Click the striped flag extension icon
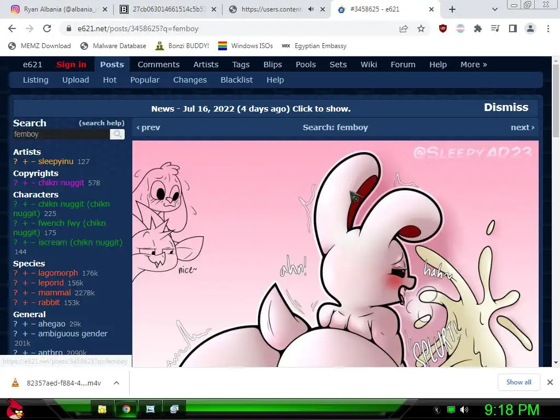Viewport: 560px width, 420px height. [x=460, y=28]
